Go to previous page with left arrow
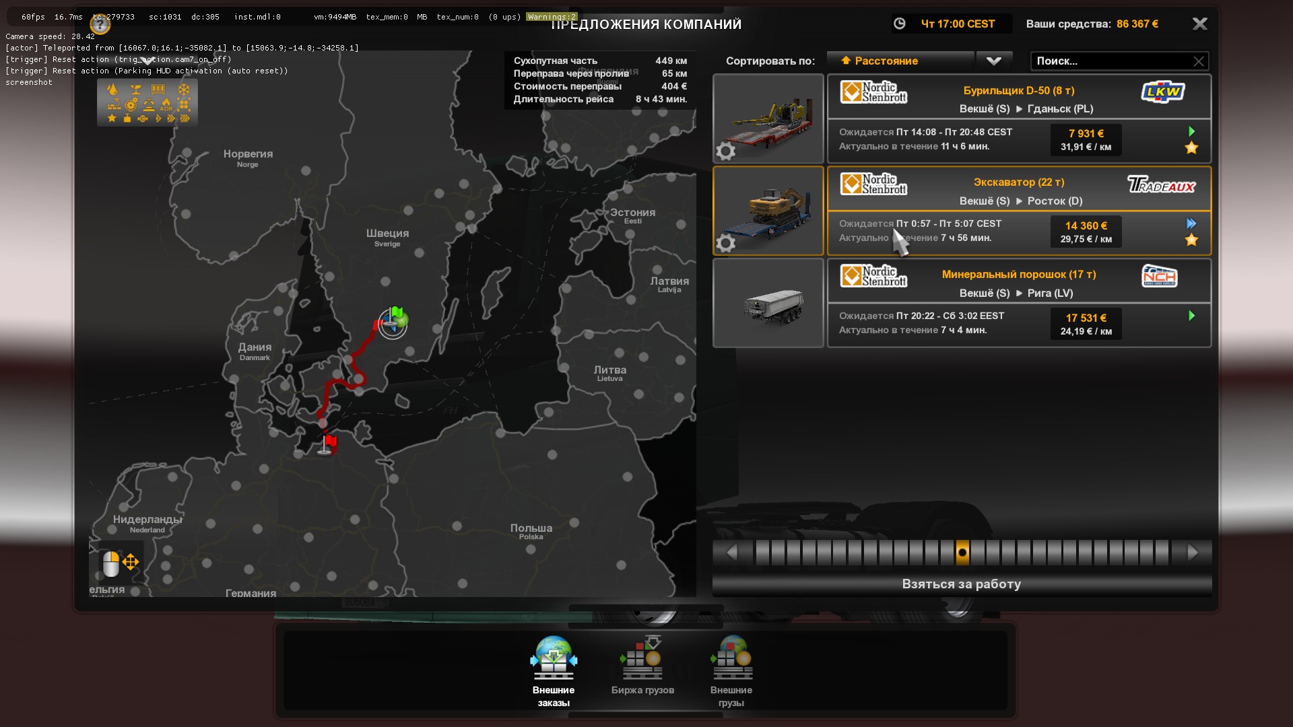This screenshot has width=1293, height=727. point(732,553)
